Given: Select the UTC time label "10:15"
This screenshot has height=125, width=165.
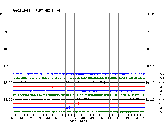Looking at the screenshot, I should pyautogui.click(x=150, y=83).
